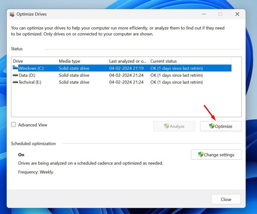257x214 pixels.
Task: Click the Media type column header
Action: coord(83,61)
